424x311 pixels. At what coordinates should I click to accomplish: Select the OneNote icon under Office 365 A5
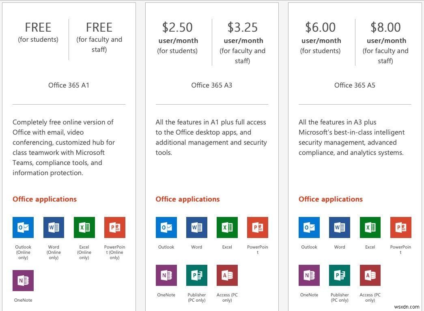[x=309, y=275]
